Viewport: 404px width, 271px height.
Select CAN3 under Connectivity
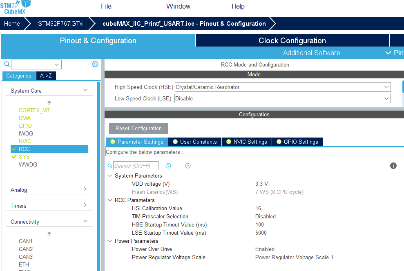pos(25,257)
